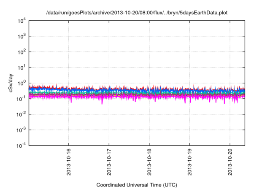270x189 pixels.
Task: Click the 10^0 y-axis tick label
Action: [x=22, y=83]
